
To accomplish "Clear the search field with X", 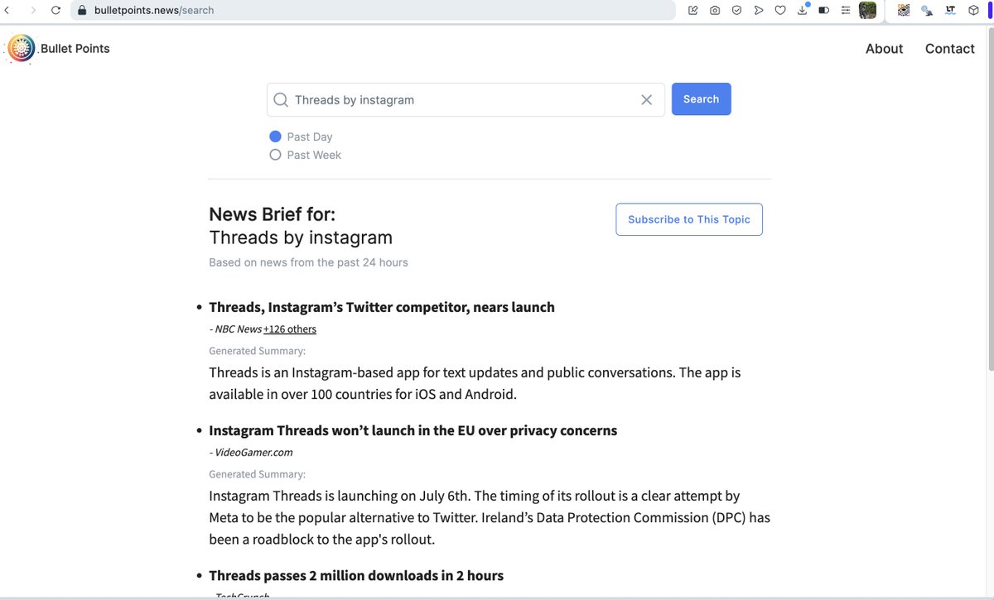I will 647,100.
